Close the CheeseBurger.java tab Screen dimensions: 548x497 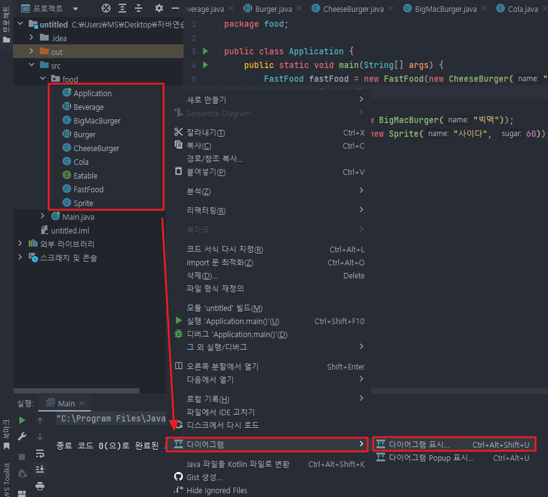coord(391,8)
